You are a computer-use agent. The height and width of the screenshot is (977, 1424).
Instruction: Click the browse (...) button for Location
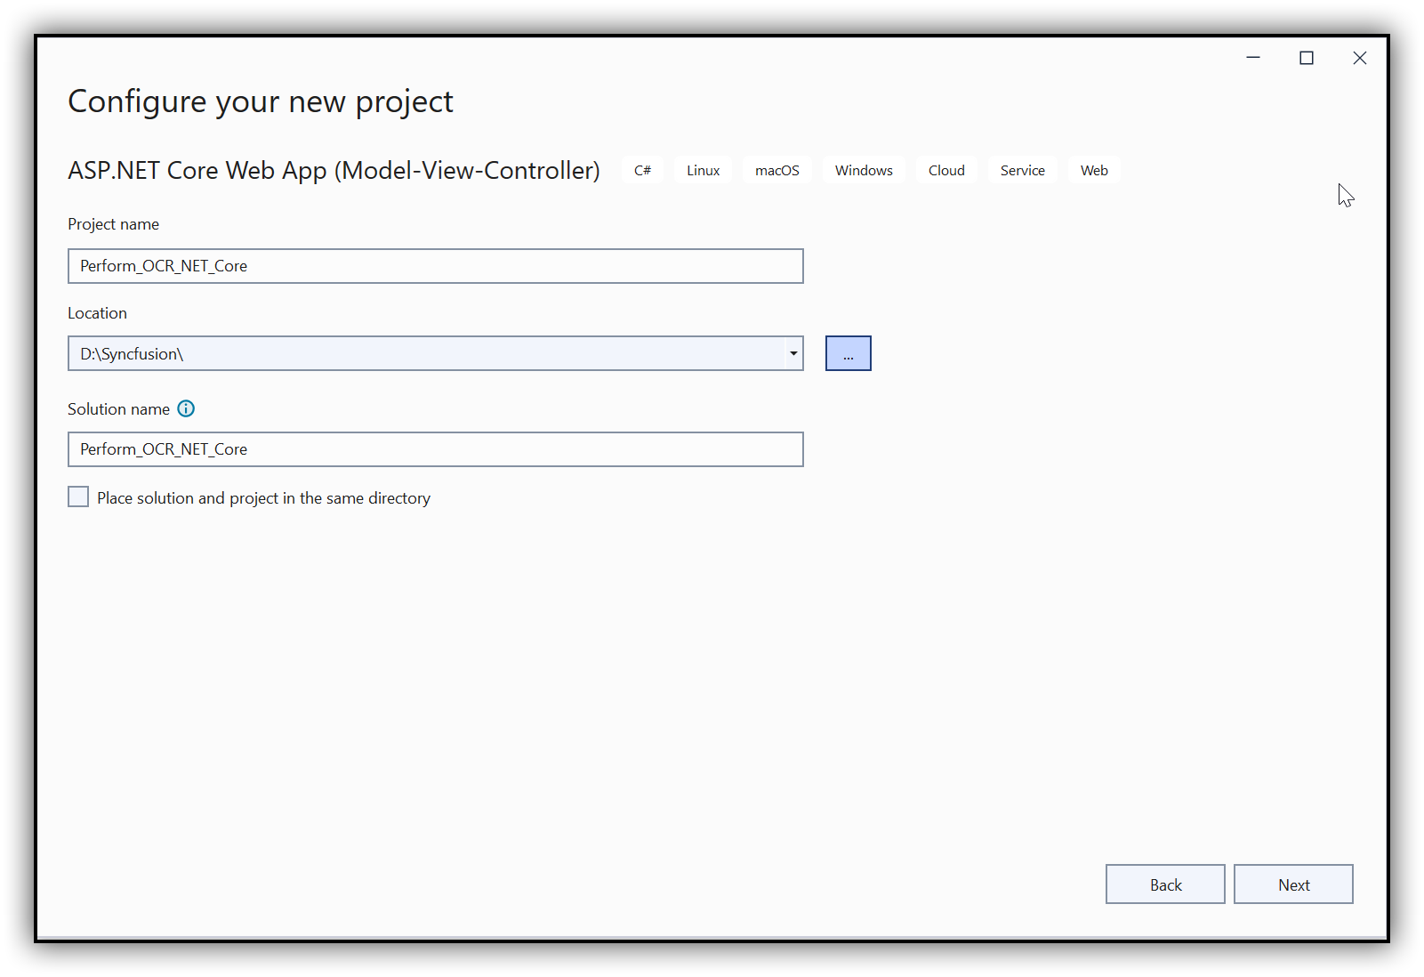[x=847, y=353]
